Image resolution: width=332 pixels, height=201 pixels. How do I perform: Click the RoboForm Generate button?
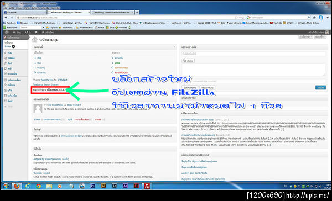[x=121, y=27]
